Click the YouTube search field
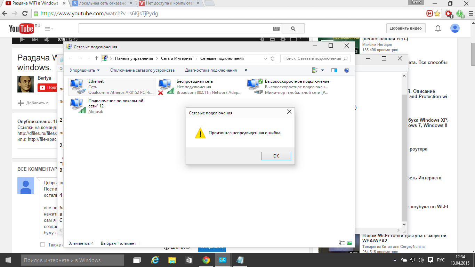475x267 pixels. (175, 29)
